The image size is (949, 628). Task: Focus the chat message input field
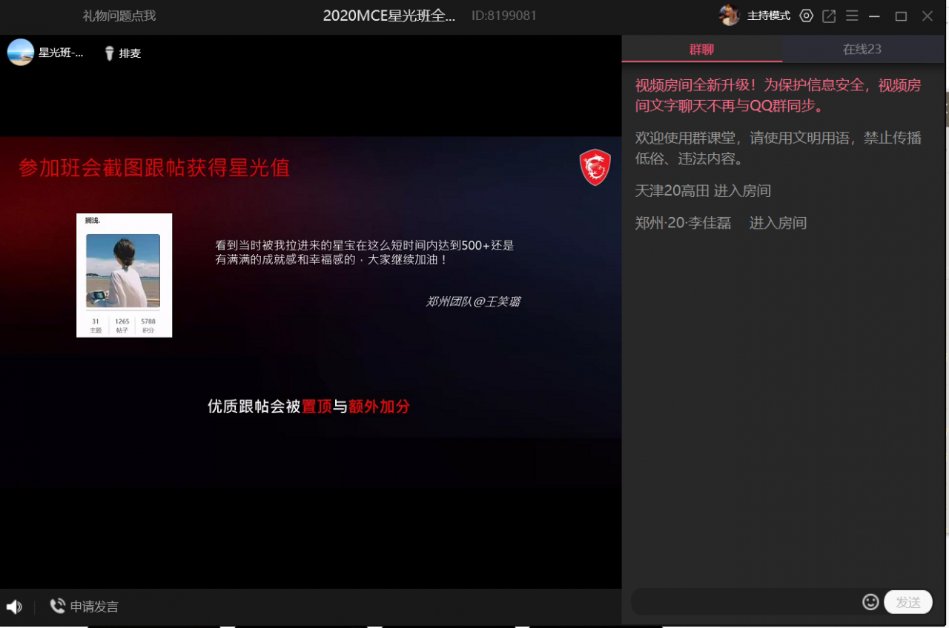745,602
